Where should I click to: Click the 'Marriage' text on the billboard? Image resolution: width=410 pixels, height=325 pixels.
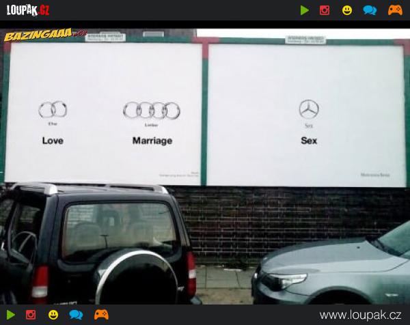(x=152, y=141)
